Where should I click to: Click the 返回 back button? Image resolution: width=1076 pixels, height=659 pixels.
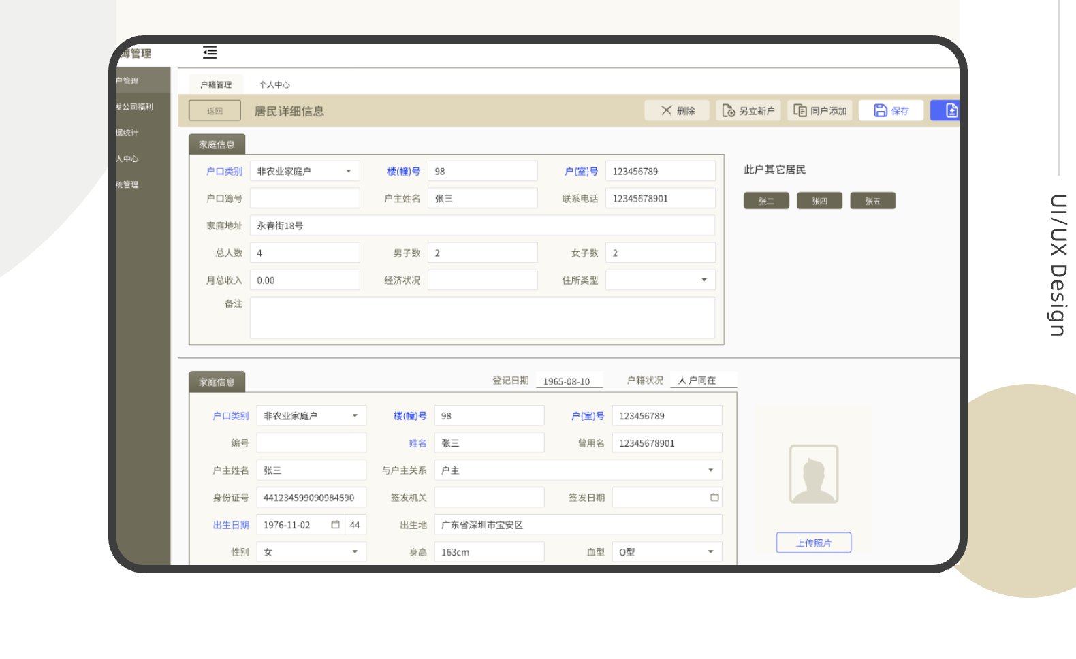[x=215, y=110]
